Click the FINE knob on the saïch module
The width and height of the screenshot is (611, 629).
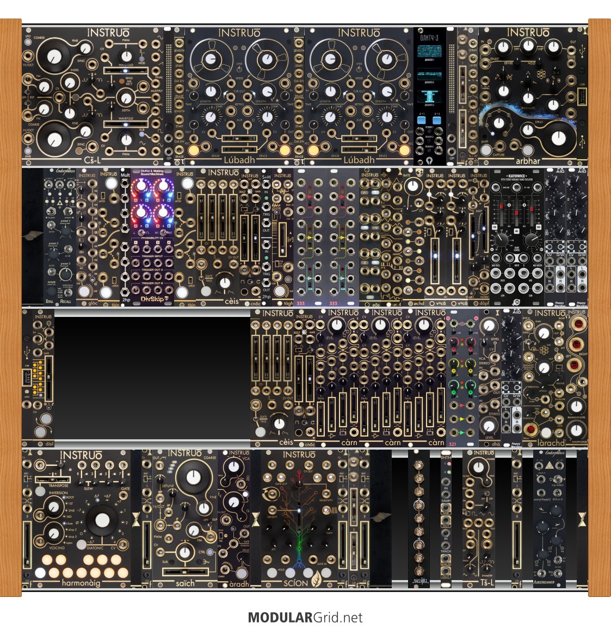pos(204,509)
